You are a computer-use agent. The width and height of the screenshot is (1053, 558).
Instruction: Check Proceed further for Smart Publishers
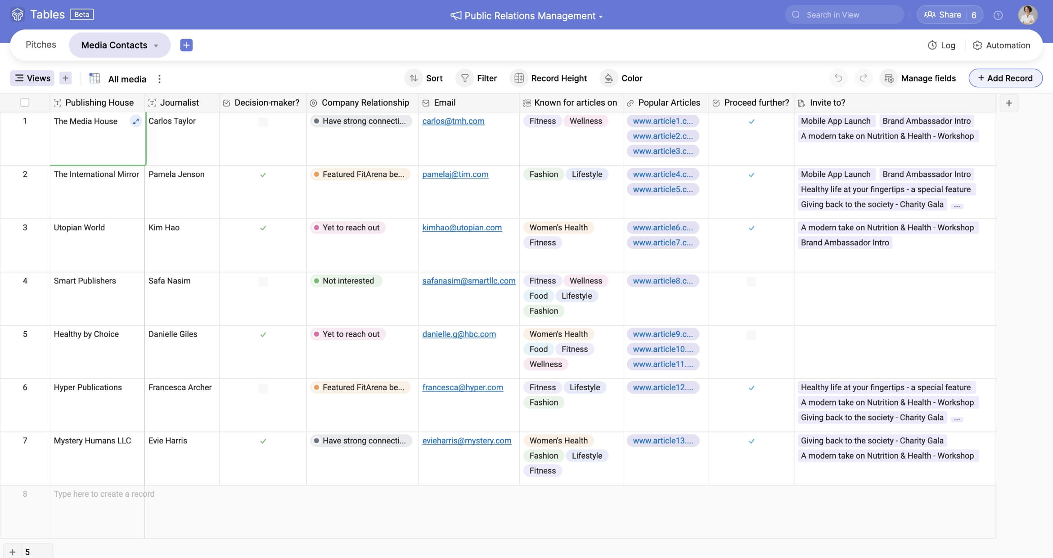tap(751, 281)
